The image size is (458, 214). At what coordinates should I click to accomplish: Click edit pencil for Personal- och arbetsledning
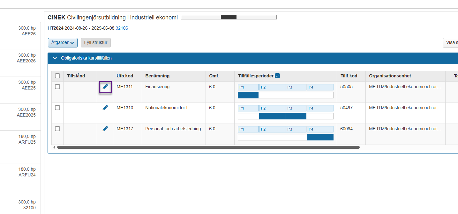(x=105, y=129)
